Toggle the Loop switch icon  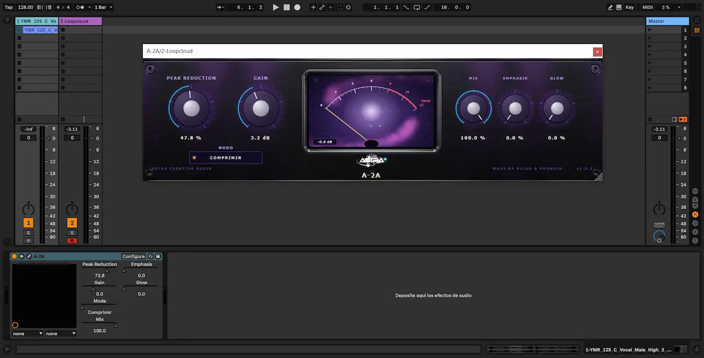coord(416,7)
